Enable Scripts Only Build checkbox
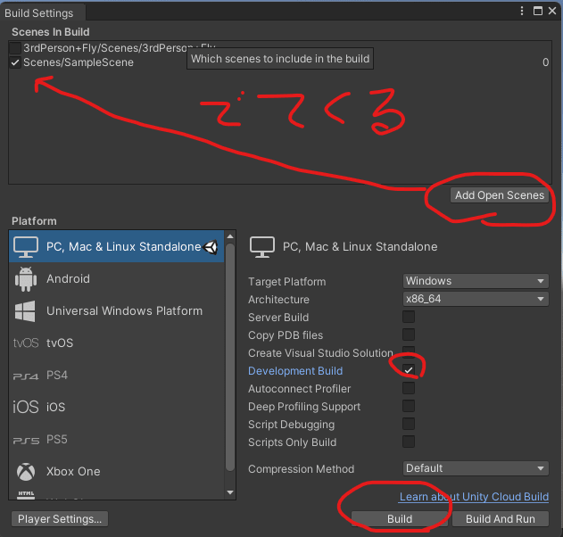 [409, 442]
